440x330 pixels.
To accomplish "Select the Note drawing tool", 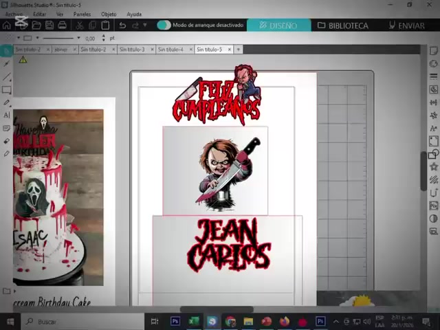I will [6, 129].
